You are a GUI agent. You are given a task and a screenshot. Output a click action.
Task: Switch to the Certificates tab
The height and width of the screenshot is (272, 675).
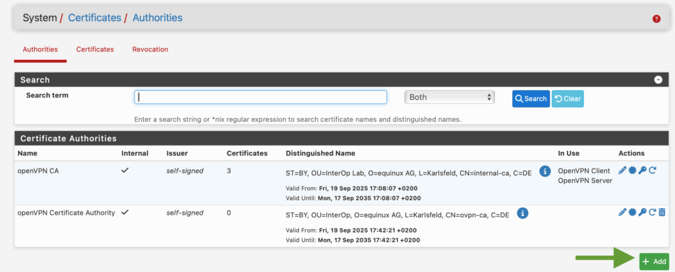click(x=95, y=49)
